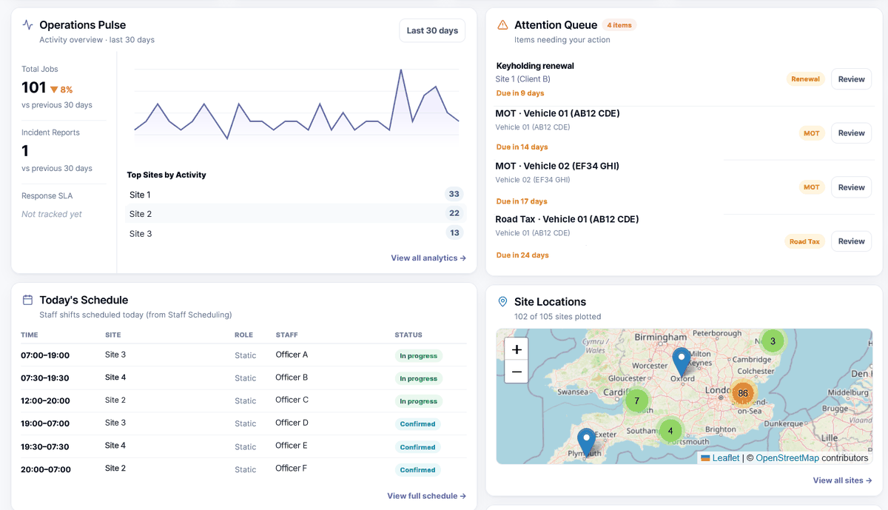Open the 4-site cluster near Southampton
888x510 pixels.
click(x=670, y=431)
